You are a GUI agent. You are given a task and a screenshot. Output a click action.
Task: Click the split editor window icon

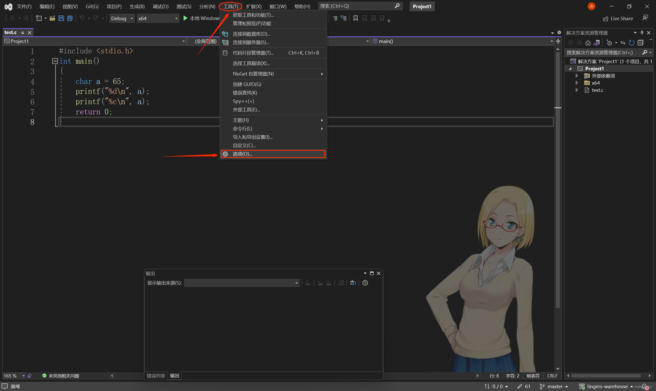[x=558, y=41]
